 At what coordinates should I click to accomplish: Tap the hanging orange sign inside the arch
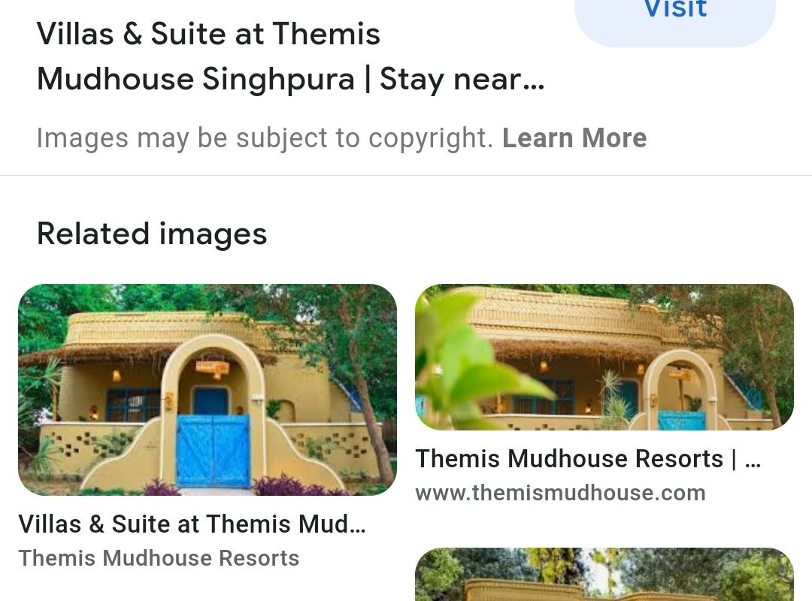212,368
